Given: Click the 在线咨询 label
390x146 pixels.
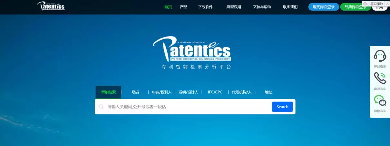Looking at the screenshot, I should click(x=380, y=67).
